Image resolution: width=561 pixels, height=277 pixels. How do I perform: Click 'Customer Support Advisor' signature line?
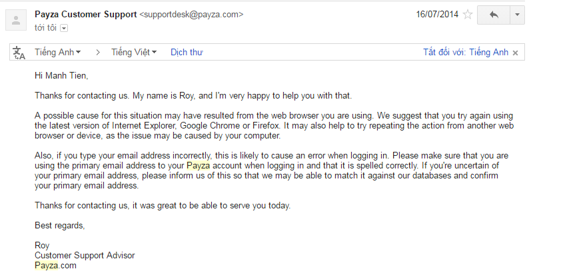tap(85, 255)
